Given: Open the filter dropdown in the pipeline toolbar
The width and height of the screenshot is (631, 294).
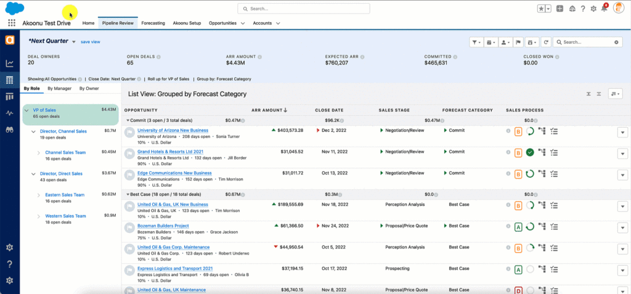Looking at the screenshot, I should coord(476,42).
